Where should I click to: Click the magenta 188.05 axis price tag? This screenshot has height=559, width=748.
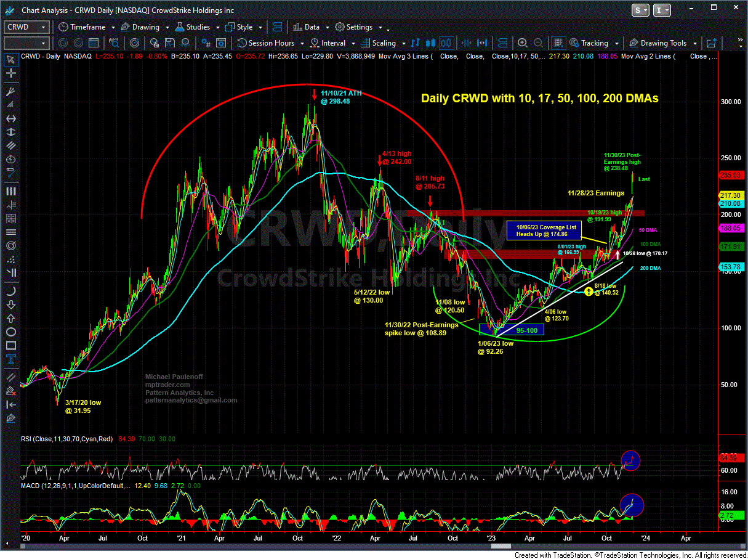[732, 227]
